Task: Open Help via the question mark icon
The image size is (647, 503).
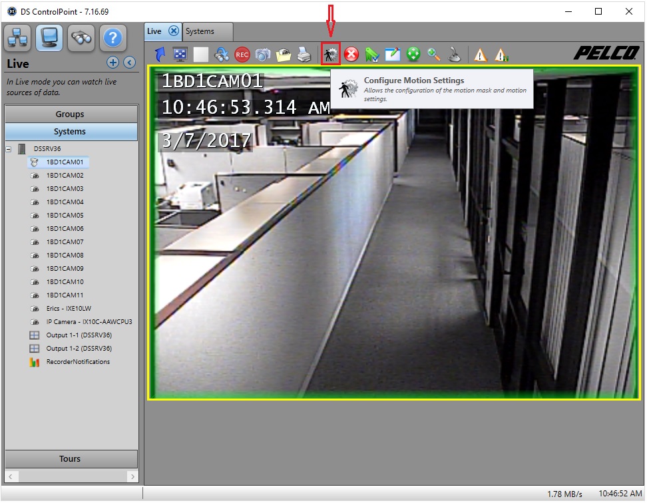Action: point(113,38)
